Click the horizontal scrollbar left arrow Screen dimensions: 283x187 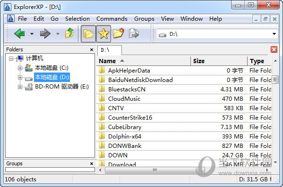100,170
